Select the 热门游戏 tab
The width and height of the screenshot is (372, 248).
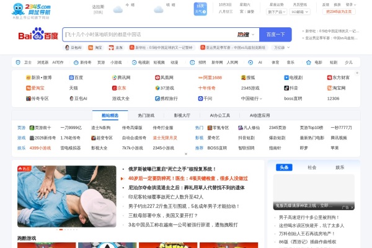coord(146,115)
